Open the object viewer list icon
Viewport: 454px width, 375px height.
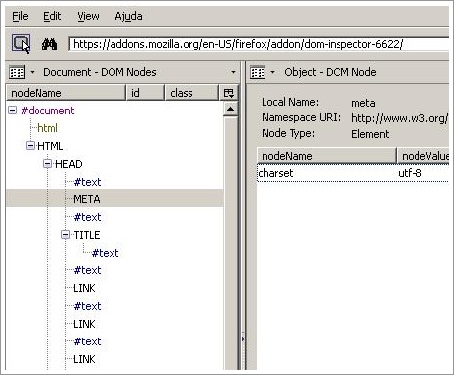(x=258, y=72)
